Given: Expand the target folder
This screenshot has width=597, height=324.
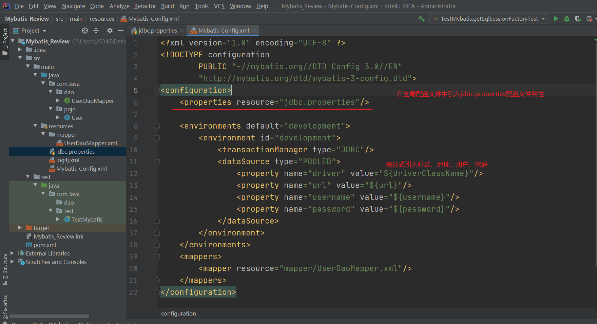Looking at the screenshot, I should (20, 228).
